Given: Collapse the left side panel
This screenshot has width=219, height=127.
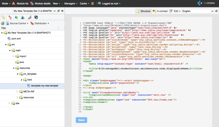Looking at the screenshot, I should tap(62, 11).
